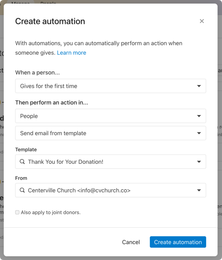Dismiss the dialog with the X icon
The height and width of the screenshot is (260, 222).
(x=202, y=21)
